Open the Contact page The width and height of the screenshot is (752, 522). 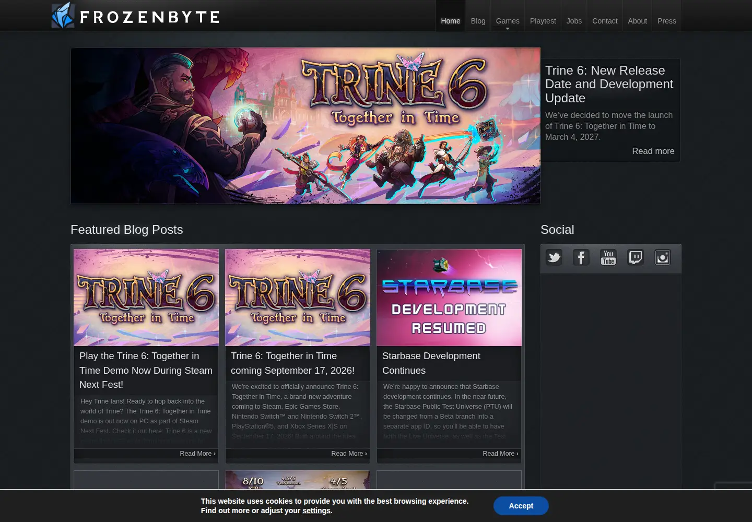point(605,21)
